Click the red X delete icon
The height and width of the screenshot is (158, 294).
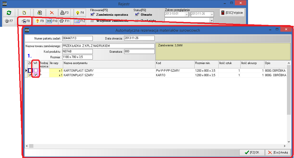point(52,13)
